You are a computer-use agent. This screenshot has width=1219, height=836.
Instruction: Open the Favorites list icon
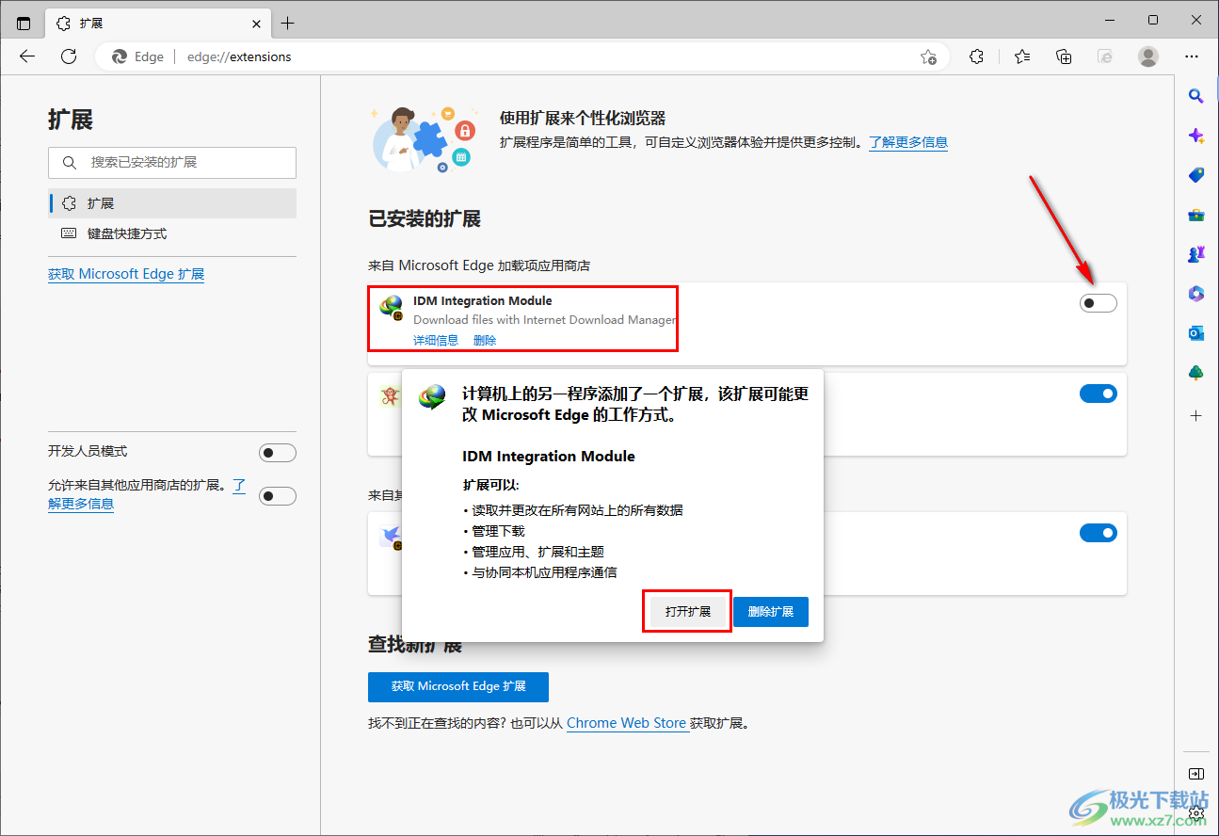pos(1022,56)
